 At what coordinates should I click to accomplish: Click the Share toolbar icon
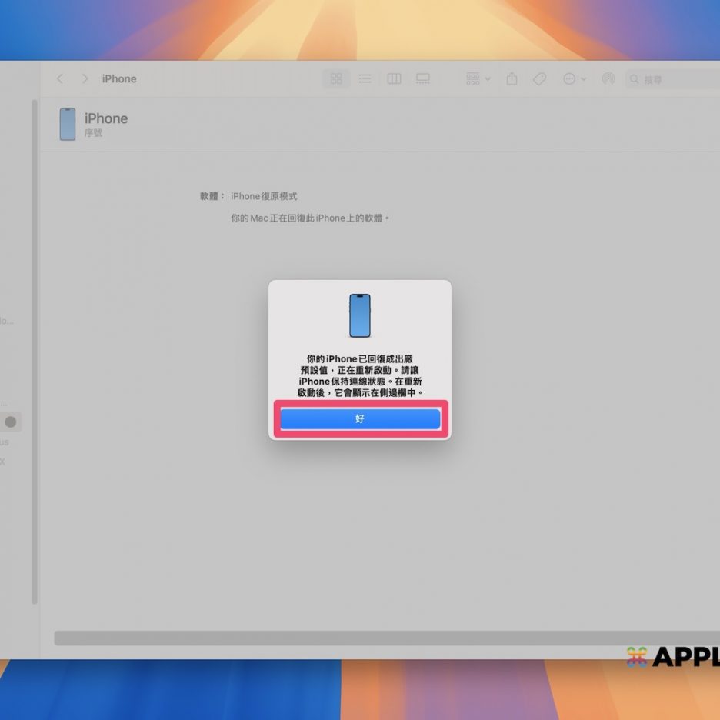click(512, 79)
